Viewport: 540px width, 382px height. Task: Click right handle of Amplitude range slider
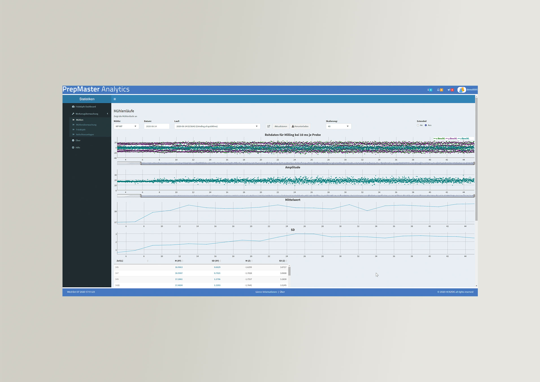(x=474, y=196)
